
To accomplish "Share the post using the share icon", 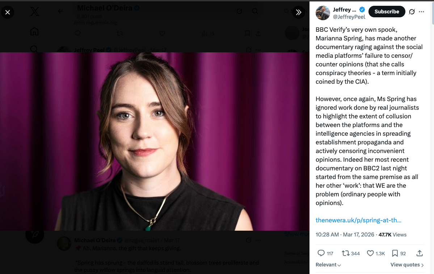I will click(420, 253).
